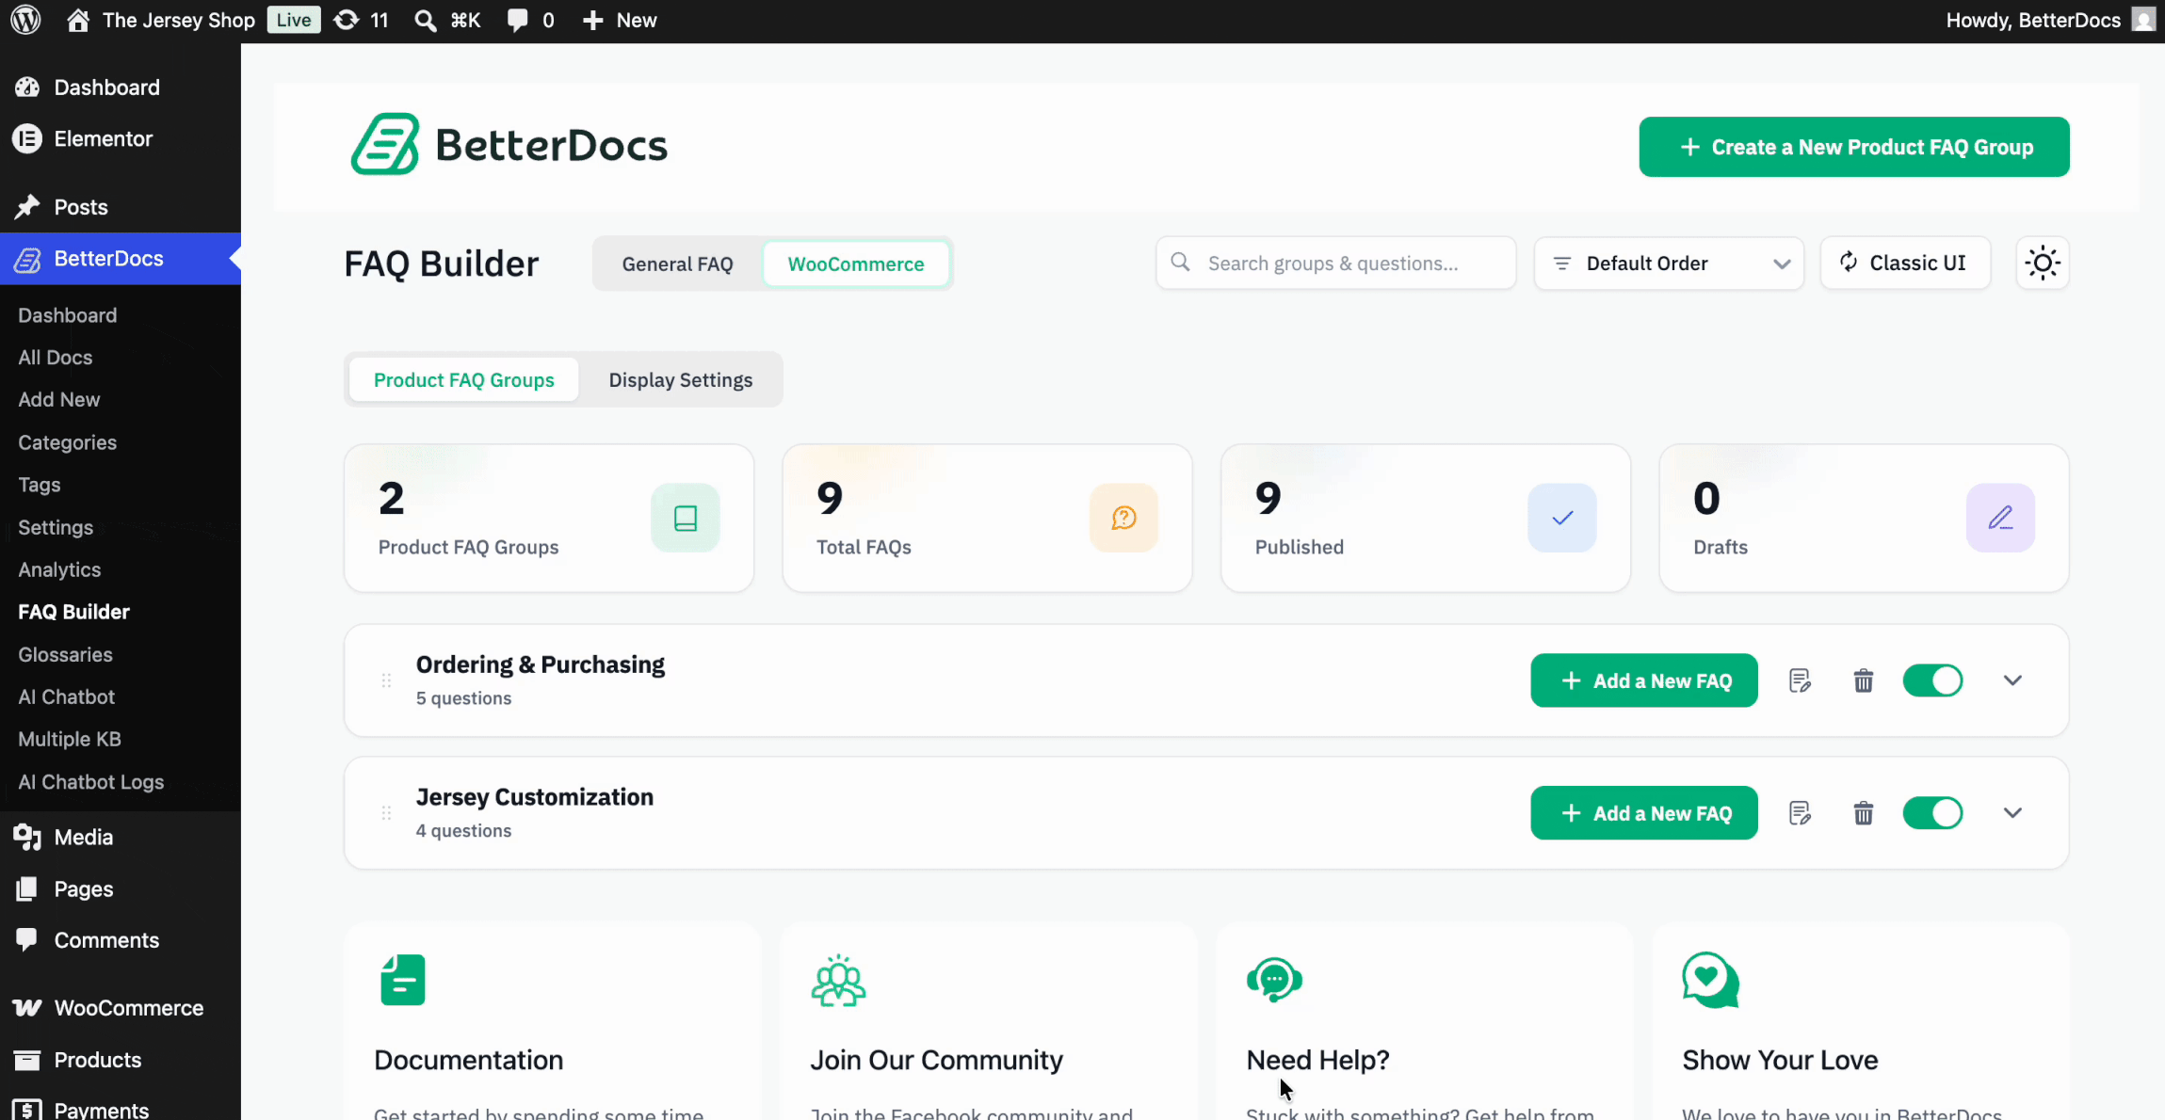Edit the Ordering & Purchasing group
2165x1120 pixels.
click(x=1800, y=680)
